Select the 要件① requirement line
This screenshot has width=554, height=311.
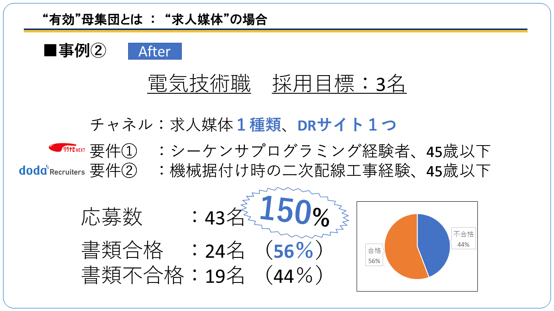coord(290,151)
